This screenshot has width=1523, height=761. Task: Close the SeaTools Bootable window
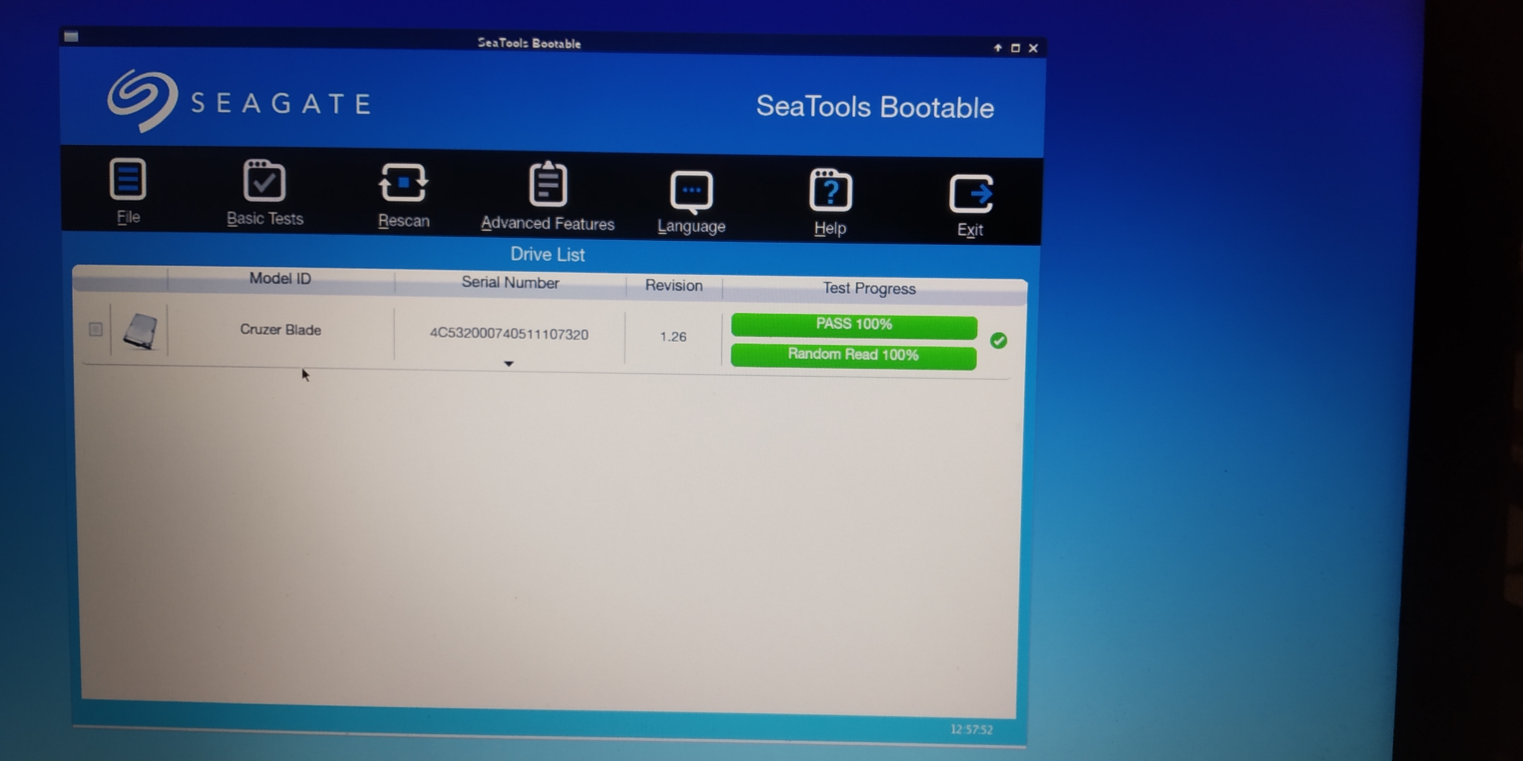(1033, 48)
